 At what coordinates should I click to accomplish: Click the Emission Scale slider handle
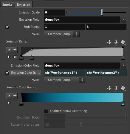[102, 12]
